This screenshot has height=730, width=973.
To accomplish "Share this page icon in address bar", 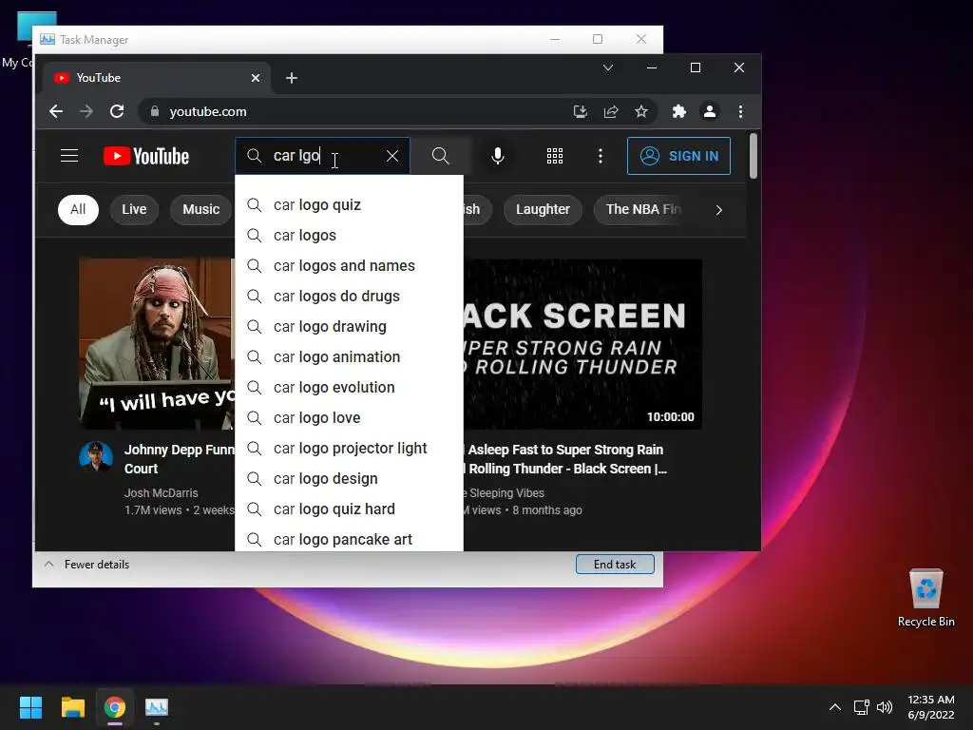I will pos(611,112).
